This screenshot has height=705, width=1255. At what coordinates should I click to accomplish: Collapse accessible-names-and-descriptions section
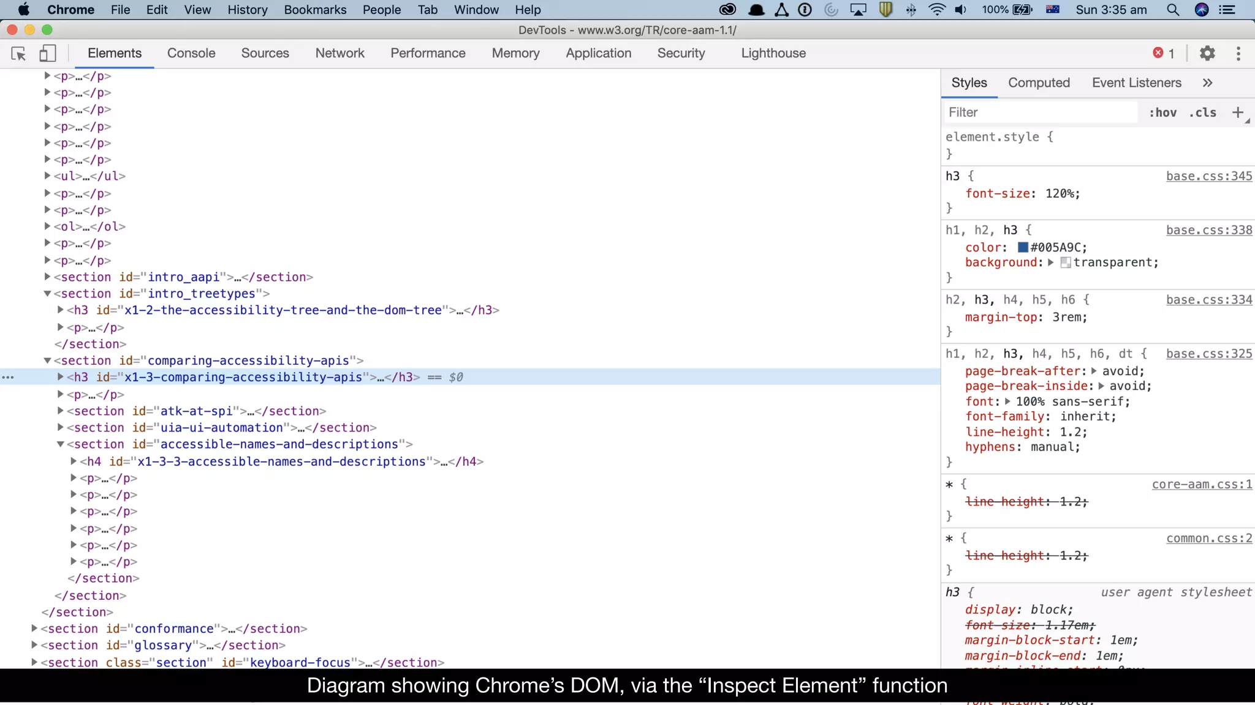pos(60,444)
